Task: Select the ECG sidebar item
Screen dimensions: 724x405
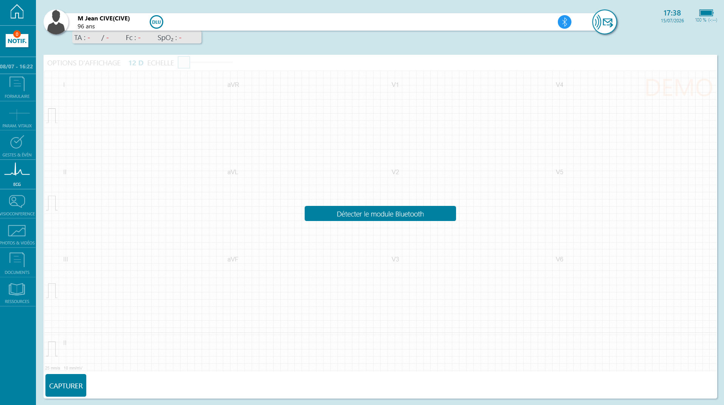Action: pos(17,175)
